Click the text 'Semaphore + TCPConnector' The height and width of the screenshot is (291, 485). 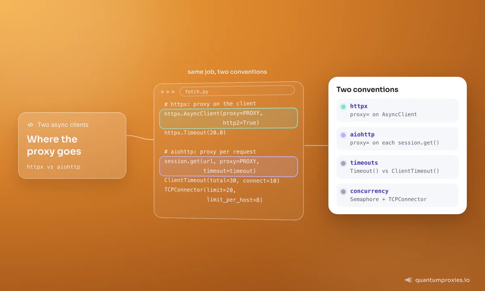coord(388,199)
